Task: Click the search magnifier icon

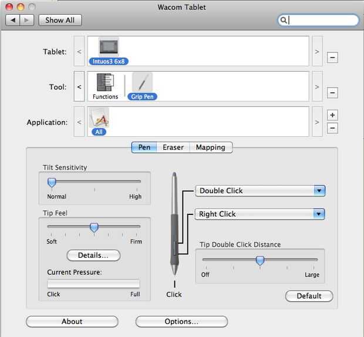Action: pyautogui.click(x=284, y=20)
